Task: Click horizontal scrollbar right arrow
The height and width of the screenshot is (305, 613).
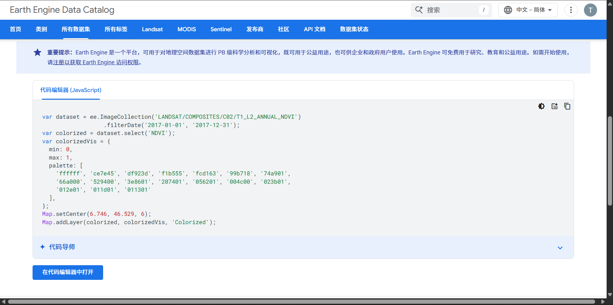Action: (603, 301)
